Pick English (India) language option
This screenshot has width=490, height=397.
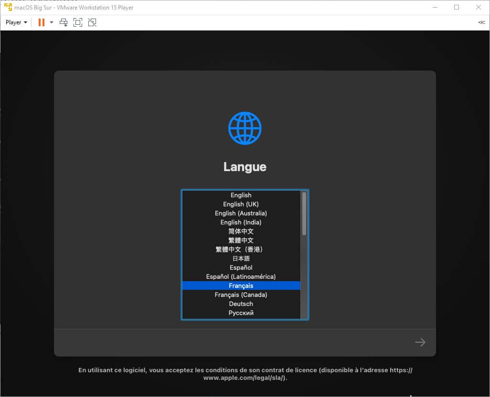(x=241, y=222)
